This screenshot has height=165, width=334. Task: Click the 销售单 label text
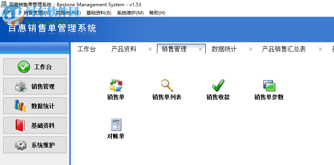[x=116, y=97]
